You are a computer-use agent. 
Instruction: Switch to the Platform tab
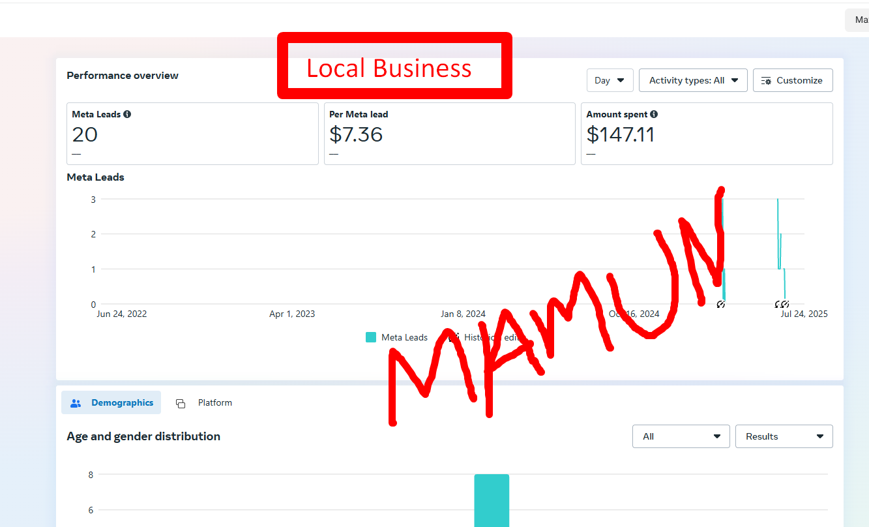point(204,402)
